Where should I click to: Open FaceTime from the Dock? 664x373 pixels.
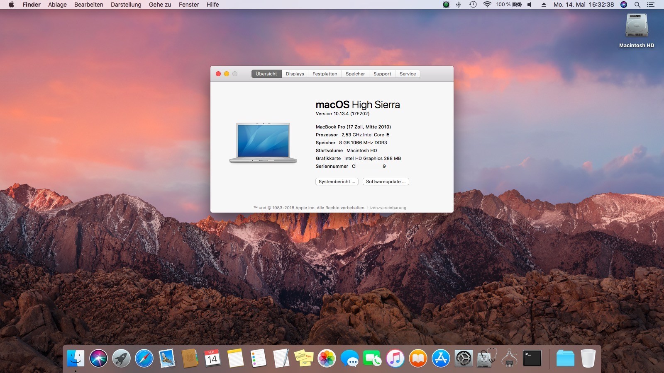[372, 358]
